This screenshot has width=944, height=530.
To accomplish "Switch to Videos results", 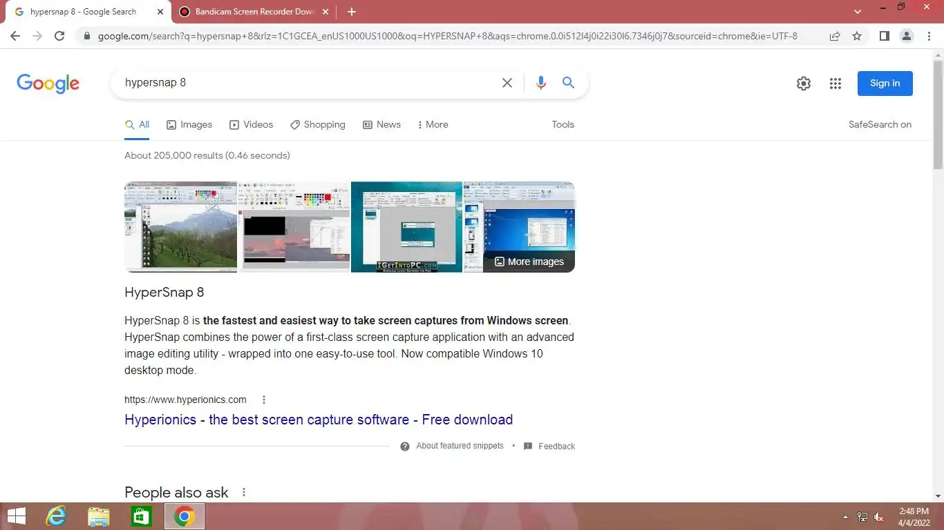I will tap(252, 125).
